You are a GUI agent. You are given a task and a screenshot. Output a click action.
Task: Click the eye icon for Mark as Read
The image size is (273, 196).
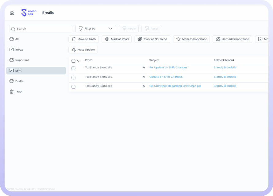107,39
